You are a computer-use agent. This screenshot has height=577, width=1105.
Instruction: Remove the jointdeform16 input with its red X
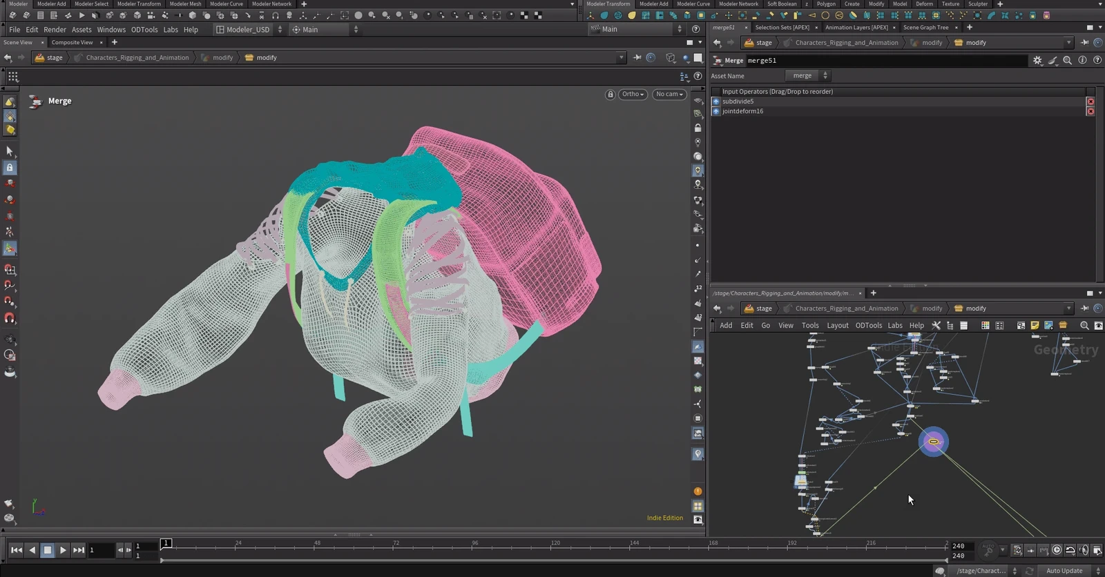tap(1090, 111)
